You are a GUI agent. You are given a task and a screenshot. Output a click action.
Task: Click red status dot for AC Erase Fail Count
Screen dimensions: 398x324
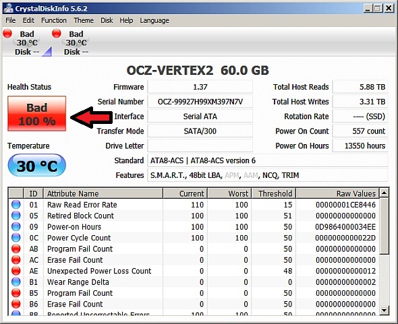[16, 259]
